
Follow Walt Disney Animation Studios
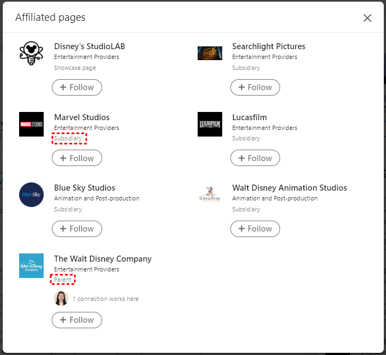click(x=255, y=229)
